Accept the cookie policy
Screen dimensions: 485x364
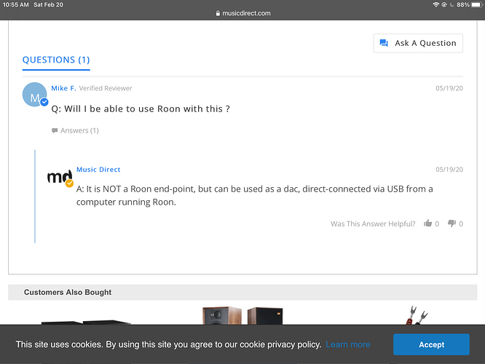click(x=431, y=344)
